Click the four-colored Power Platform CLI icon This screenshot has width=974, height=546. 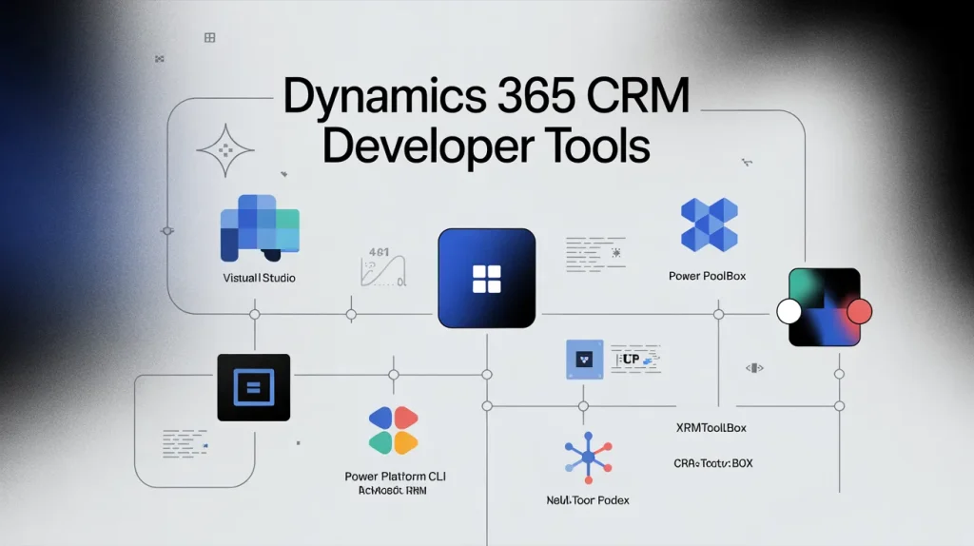pos(393,431)
